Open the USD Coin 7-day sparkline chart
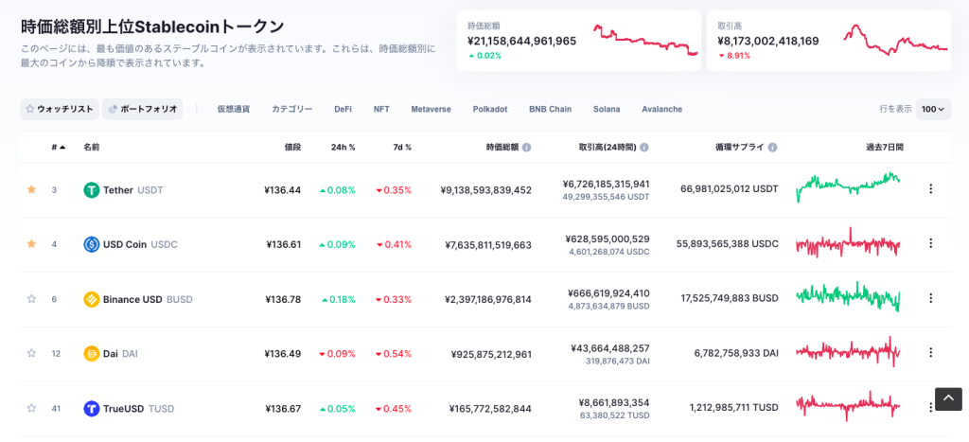The image size is (969, 442). tap(848, 244)
